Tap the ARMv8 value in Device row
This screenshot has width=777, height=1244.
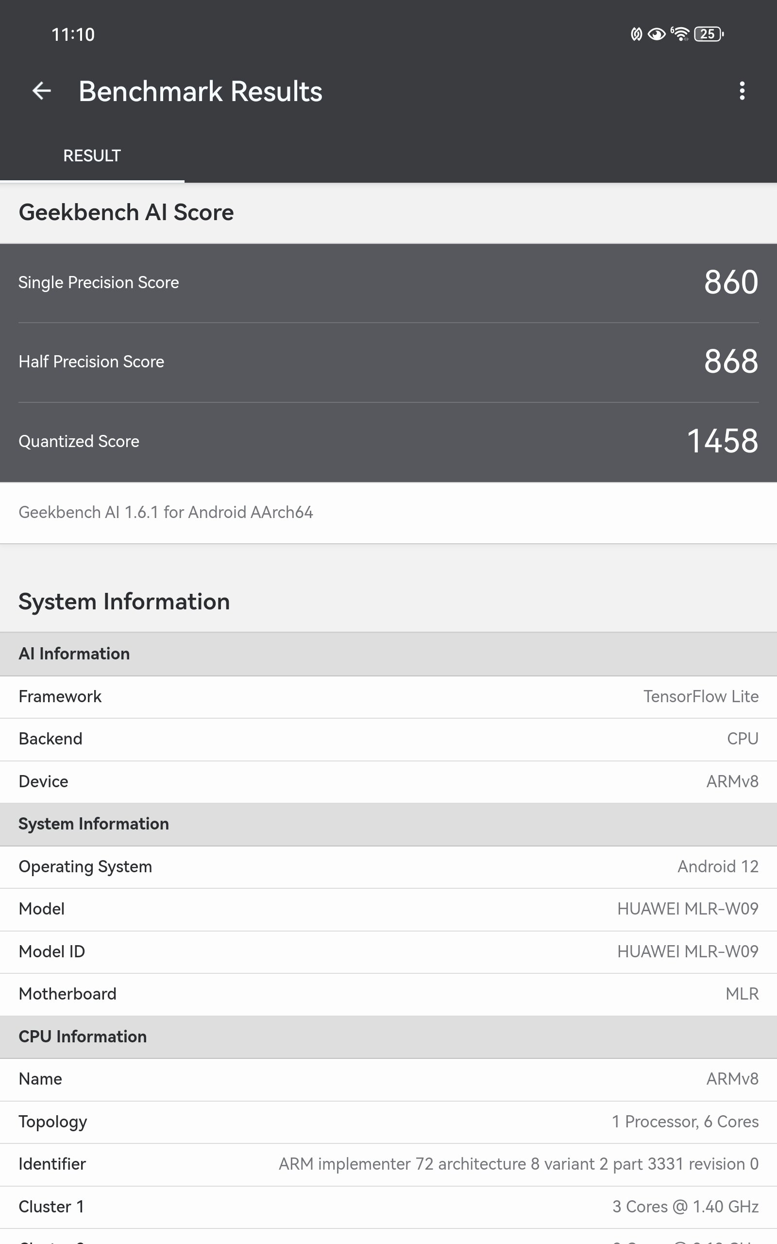click(x=732, y=781)
